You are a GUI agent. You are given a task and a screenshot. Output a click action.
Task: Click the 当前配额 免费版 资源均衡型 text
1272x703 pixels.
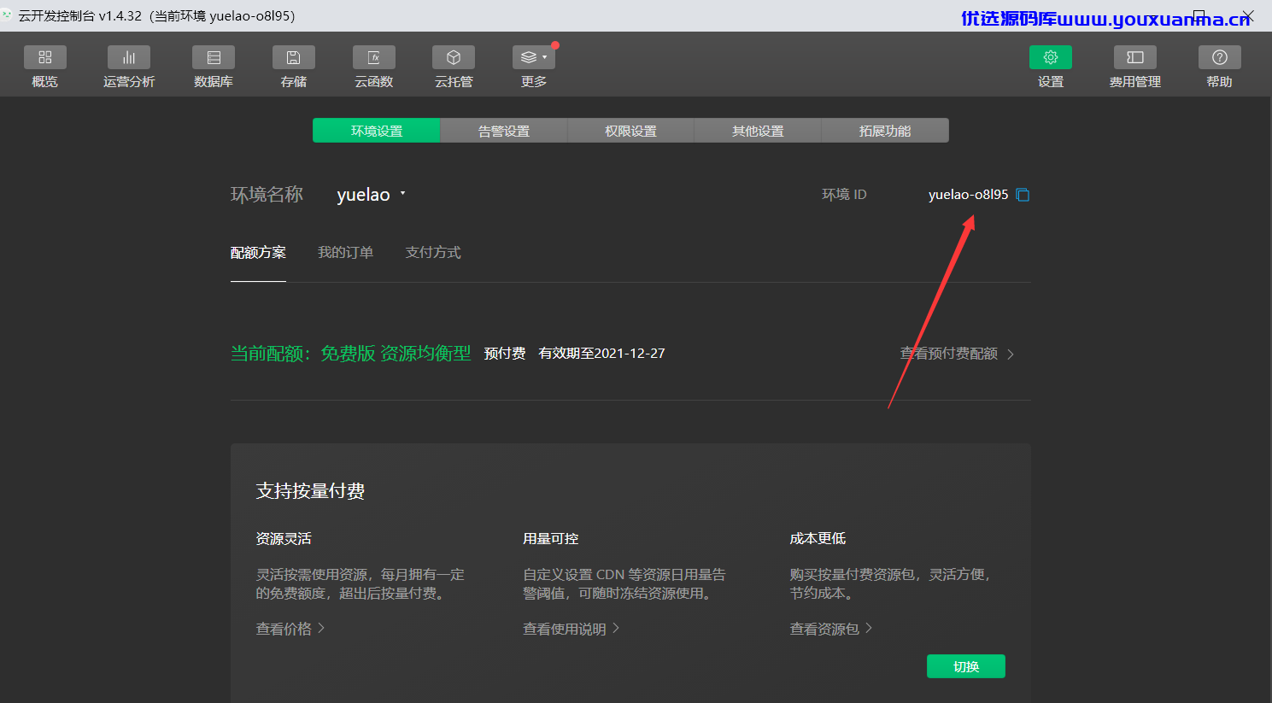[351, 354]
